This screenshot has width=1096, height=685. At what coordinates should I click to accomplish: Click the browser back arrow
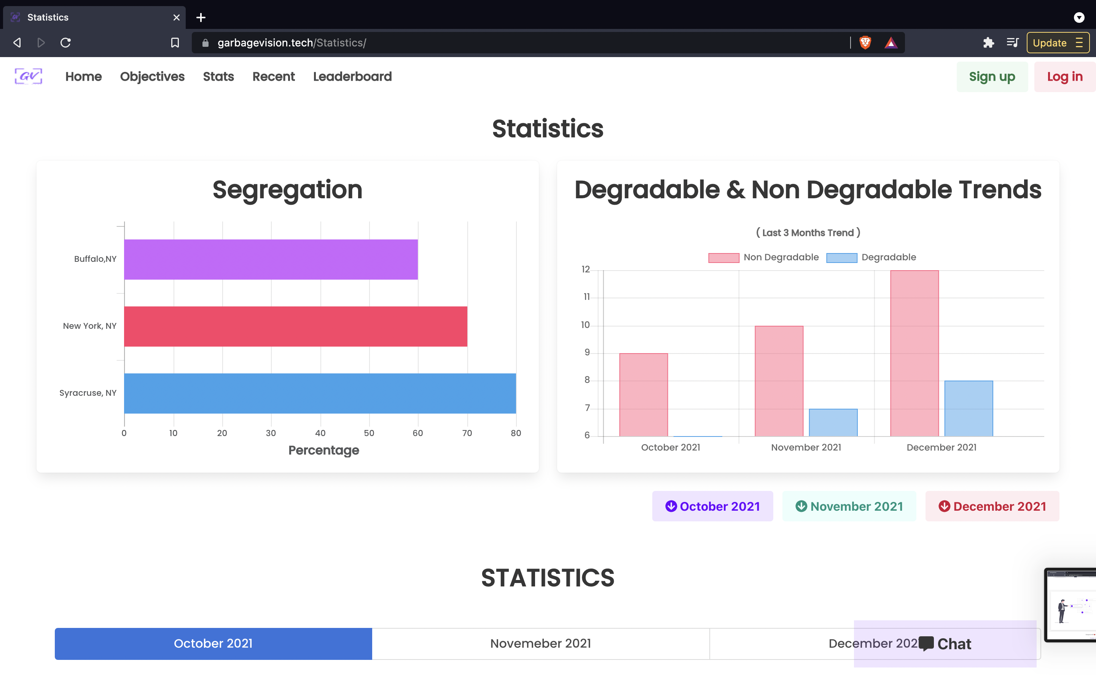click(x=17, y=43)
